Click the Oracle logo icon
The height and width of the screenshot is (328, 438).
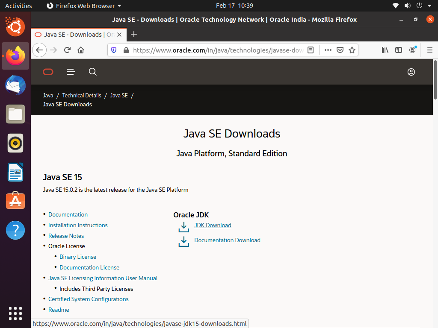[48, 72]
